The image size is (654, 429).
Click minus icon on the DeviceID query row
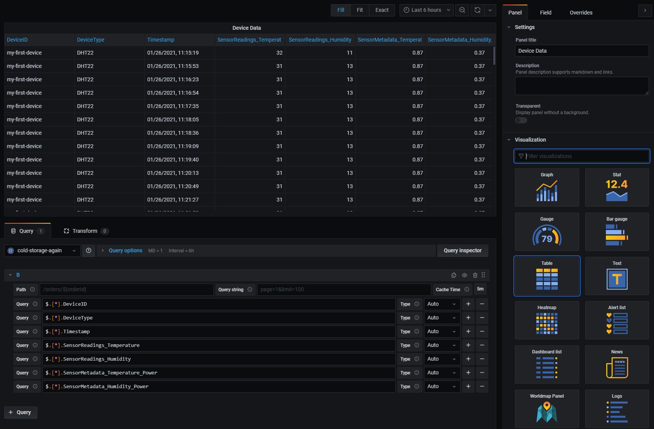pos(482,304)
